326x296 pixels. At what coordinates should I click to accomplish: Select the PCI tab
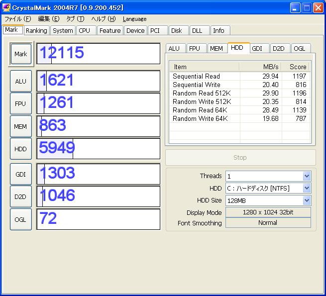(158, 30)
